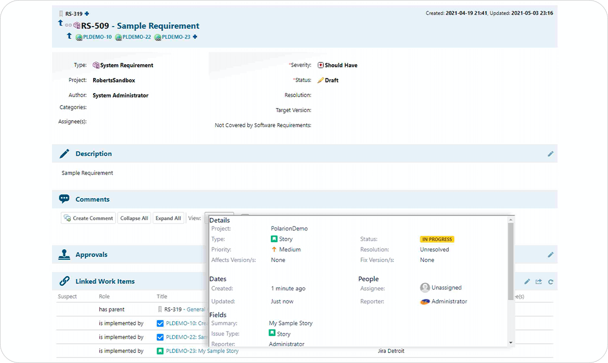Open PLDEMO-10 row in Linked Work Items
Image resolution: width=608 pixels, height=363 pixels.
click(186, 323)
